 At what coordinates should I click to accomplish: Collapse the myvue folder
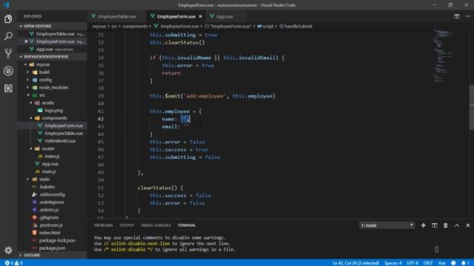tap(43, 64)
